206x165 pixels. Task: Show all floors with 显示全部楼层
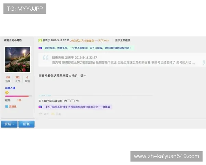(x=123, y=40)
